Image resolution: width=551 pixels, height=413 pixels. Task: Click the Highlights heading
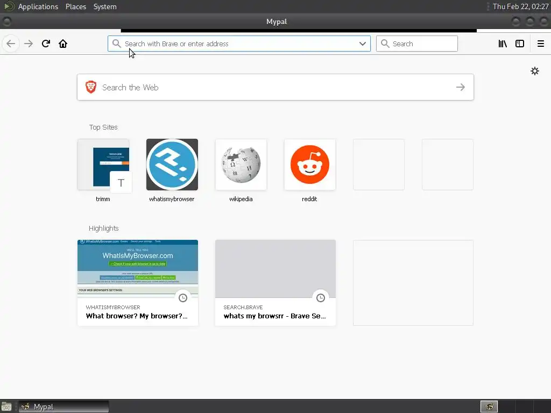click(x=104, y=228)
